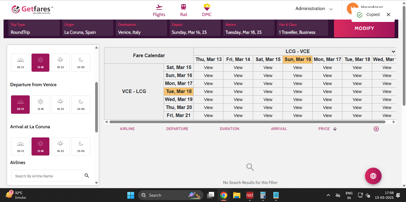Open the Pax & Class selector
Viewport: 406px width, 202px height.
[x=302, y=28]
